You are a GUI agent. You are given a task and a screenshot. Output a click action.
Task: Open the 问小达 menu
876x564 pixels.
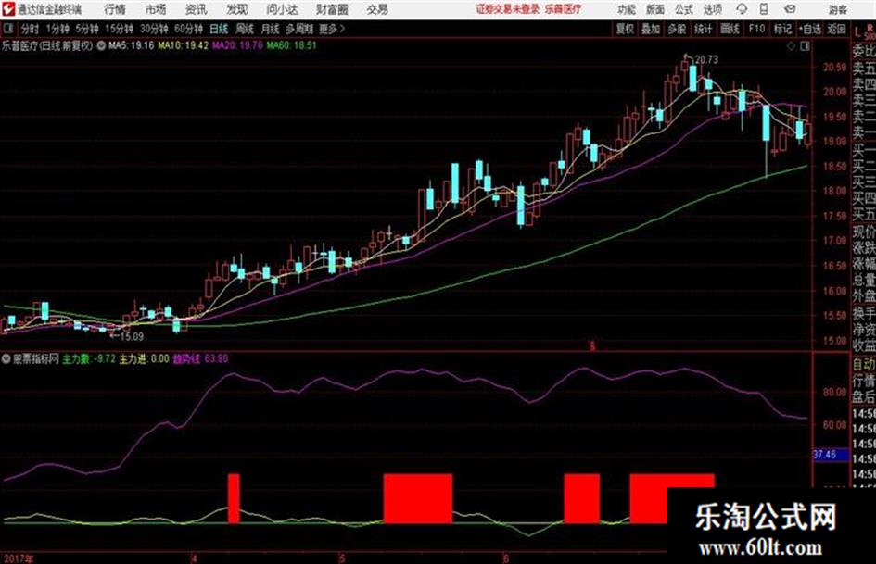click(282, 9)
